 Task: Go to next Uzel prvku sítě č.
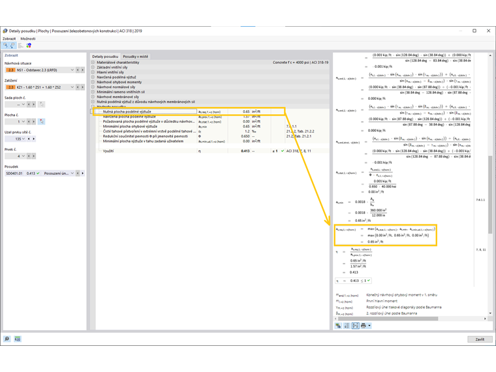33,139
